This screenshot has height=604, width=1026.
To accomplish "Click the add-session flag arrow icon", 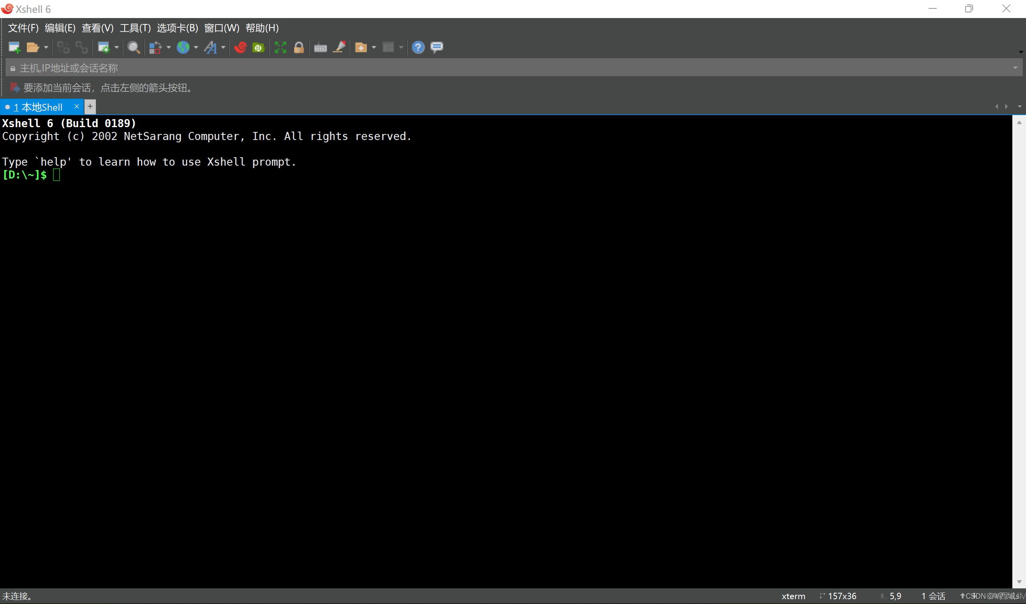I will (x=15, y=87).
